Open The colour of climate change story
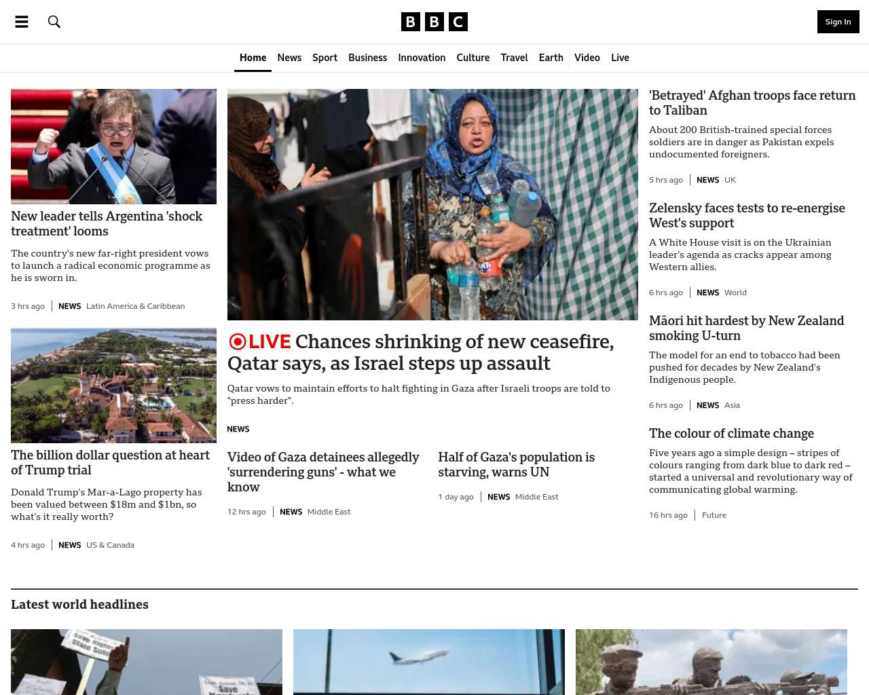 coord(731,433)
